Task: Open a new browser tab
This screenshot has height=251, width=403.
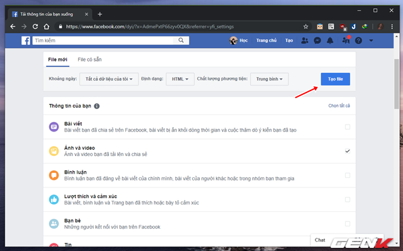Action: [x=100, y=14]
